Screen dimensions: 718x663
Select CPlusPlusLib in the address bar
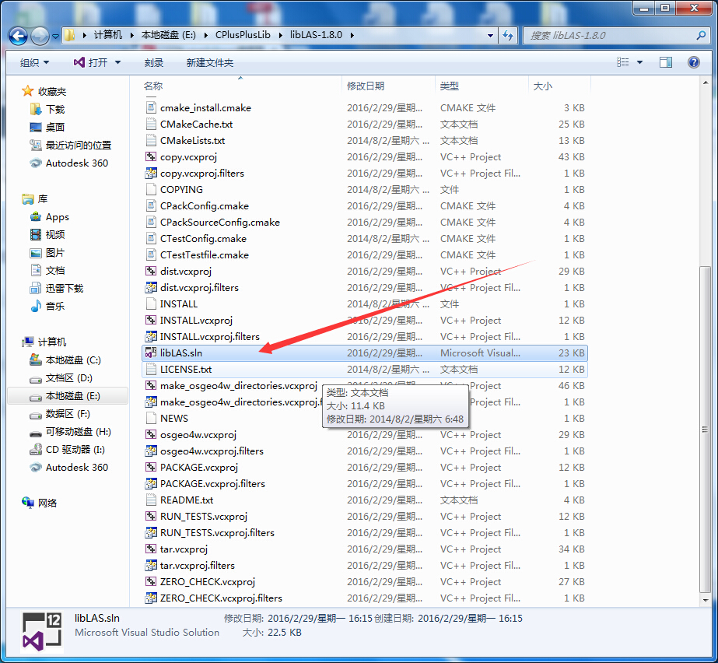pyautogui.click(x=243, y=35)
